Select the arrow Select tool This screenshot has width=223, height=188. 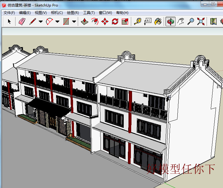click(x=9, y=21)
